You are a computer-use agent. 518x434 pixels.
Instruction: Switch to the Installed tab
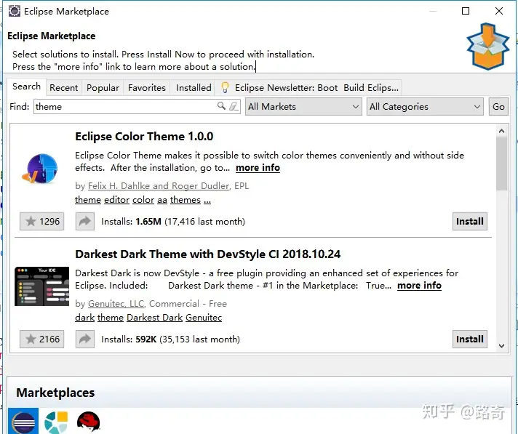(x=194, y=88)
